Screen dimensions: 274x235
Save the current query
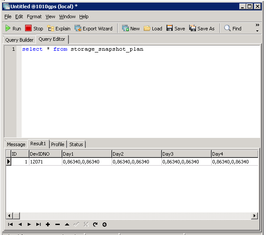click(176, 28)
